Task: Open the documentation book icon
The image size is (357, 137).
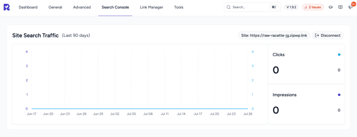Action: pyautogui.click(x=340, y=7)
